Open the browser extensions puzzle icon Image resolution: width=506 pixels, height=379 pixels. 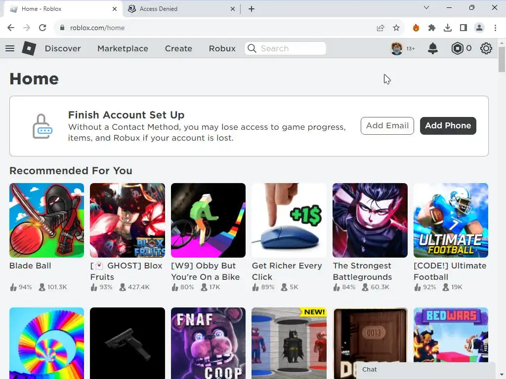[x=432, y=28]
